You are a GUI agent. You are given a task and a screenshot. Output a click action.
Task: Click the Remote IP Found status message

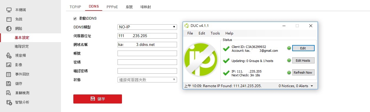click(x=223, y=86)
